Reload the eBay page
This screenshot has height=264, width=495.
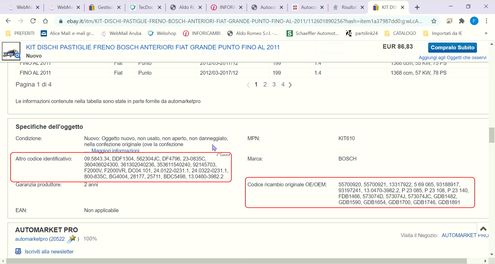click(33, 21)
